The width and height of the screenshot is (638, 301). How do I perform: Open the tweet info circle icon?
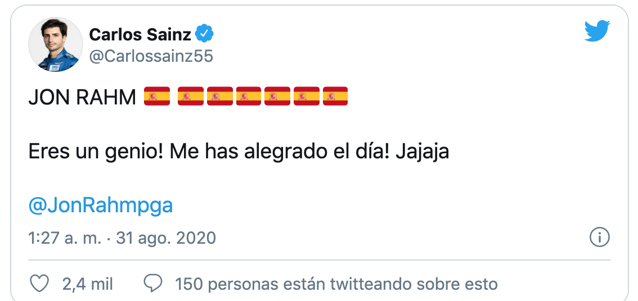click(x=599, y=238)
